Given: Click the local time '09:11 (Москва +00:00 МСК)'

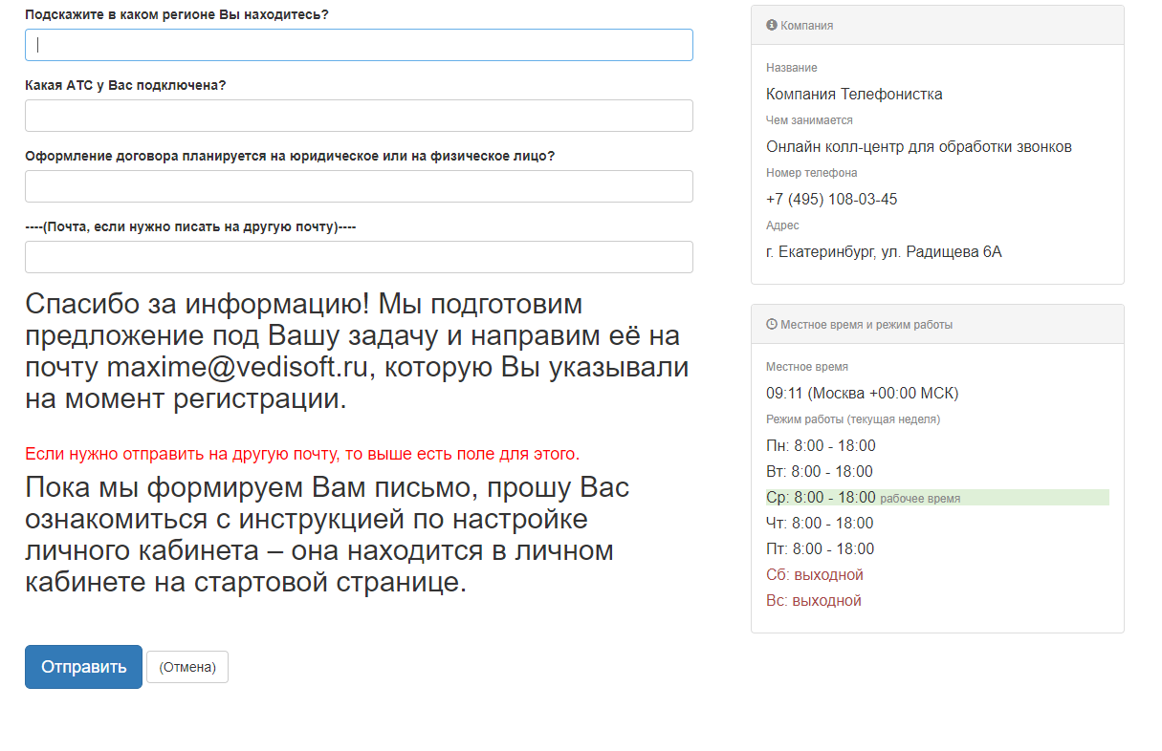Looking at the screenshot, I should 862,394.
